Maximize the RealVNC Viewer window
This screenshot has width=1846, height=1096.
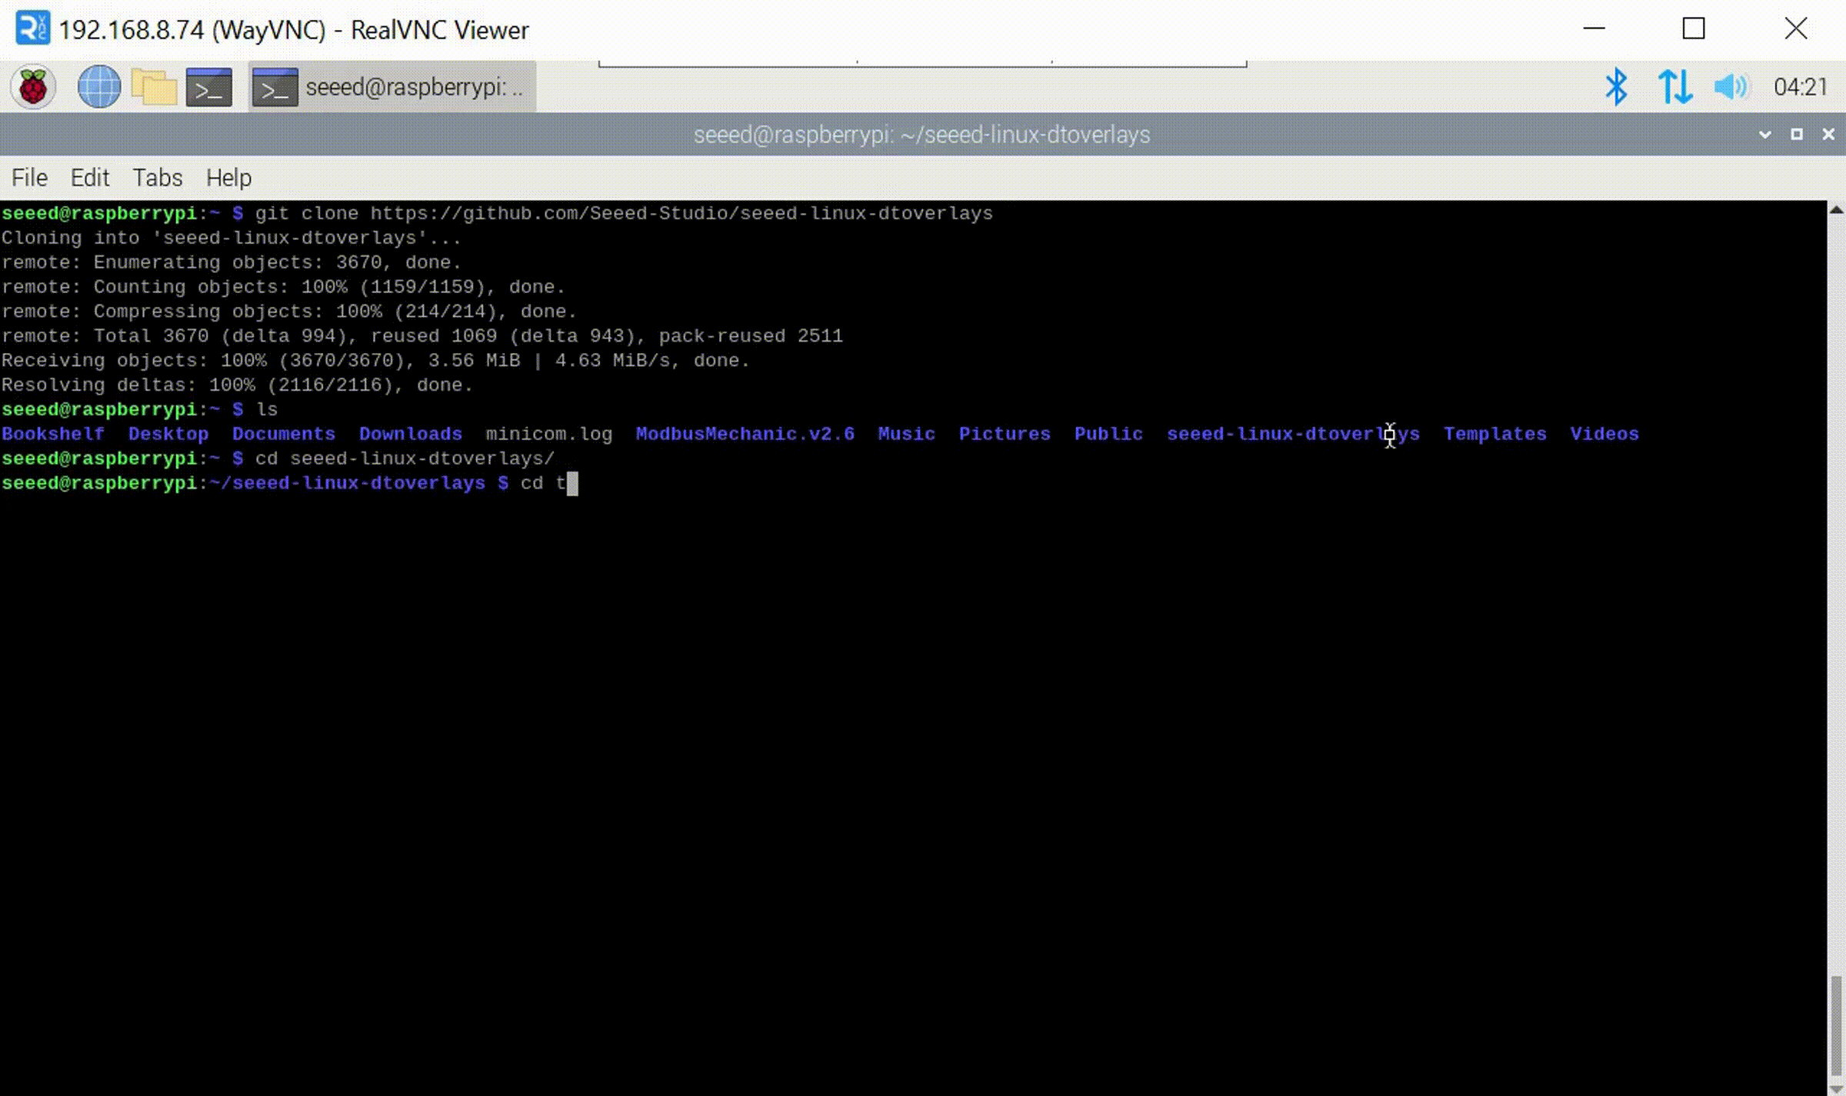pyautogui.click(x=1693, y=29)
